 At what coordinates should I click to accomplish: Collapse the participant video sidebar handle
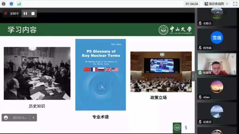pyautogui.click(x=193, y=76)
